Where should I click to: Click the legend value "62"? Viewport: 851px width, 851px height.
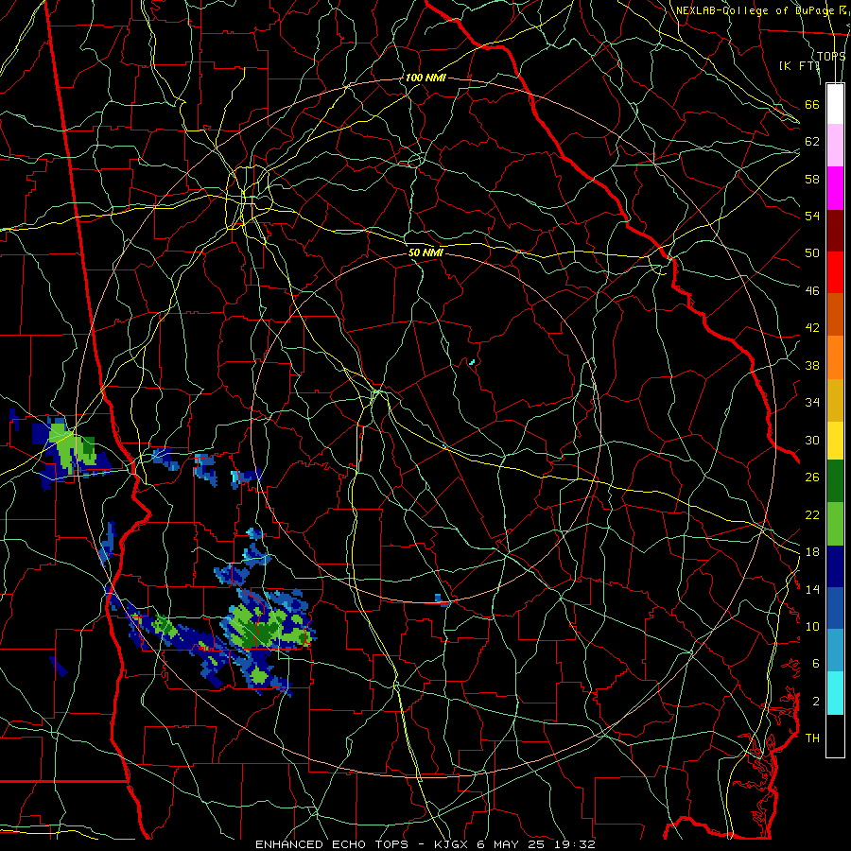[812, 142]
